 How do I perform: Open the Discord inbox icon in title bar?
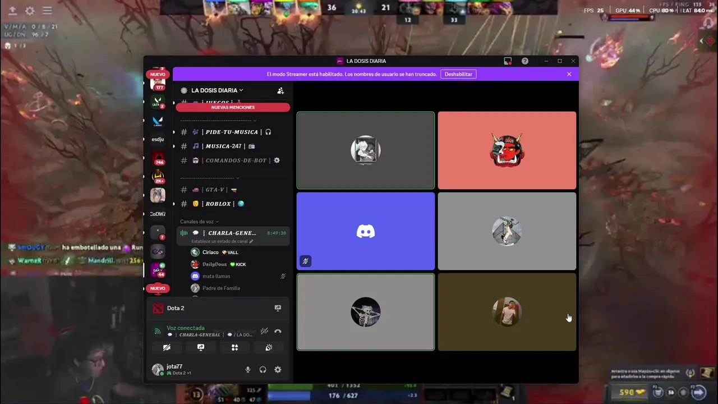pyautogui.click(x=508, y=61)
